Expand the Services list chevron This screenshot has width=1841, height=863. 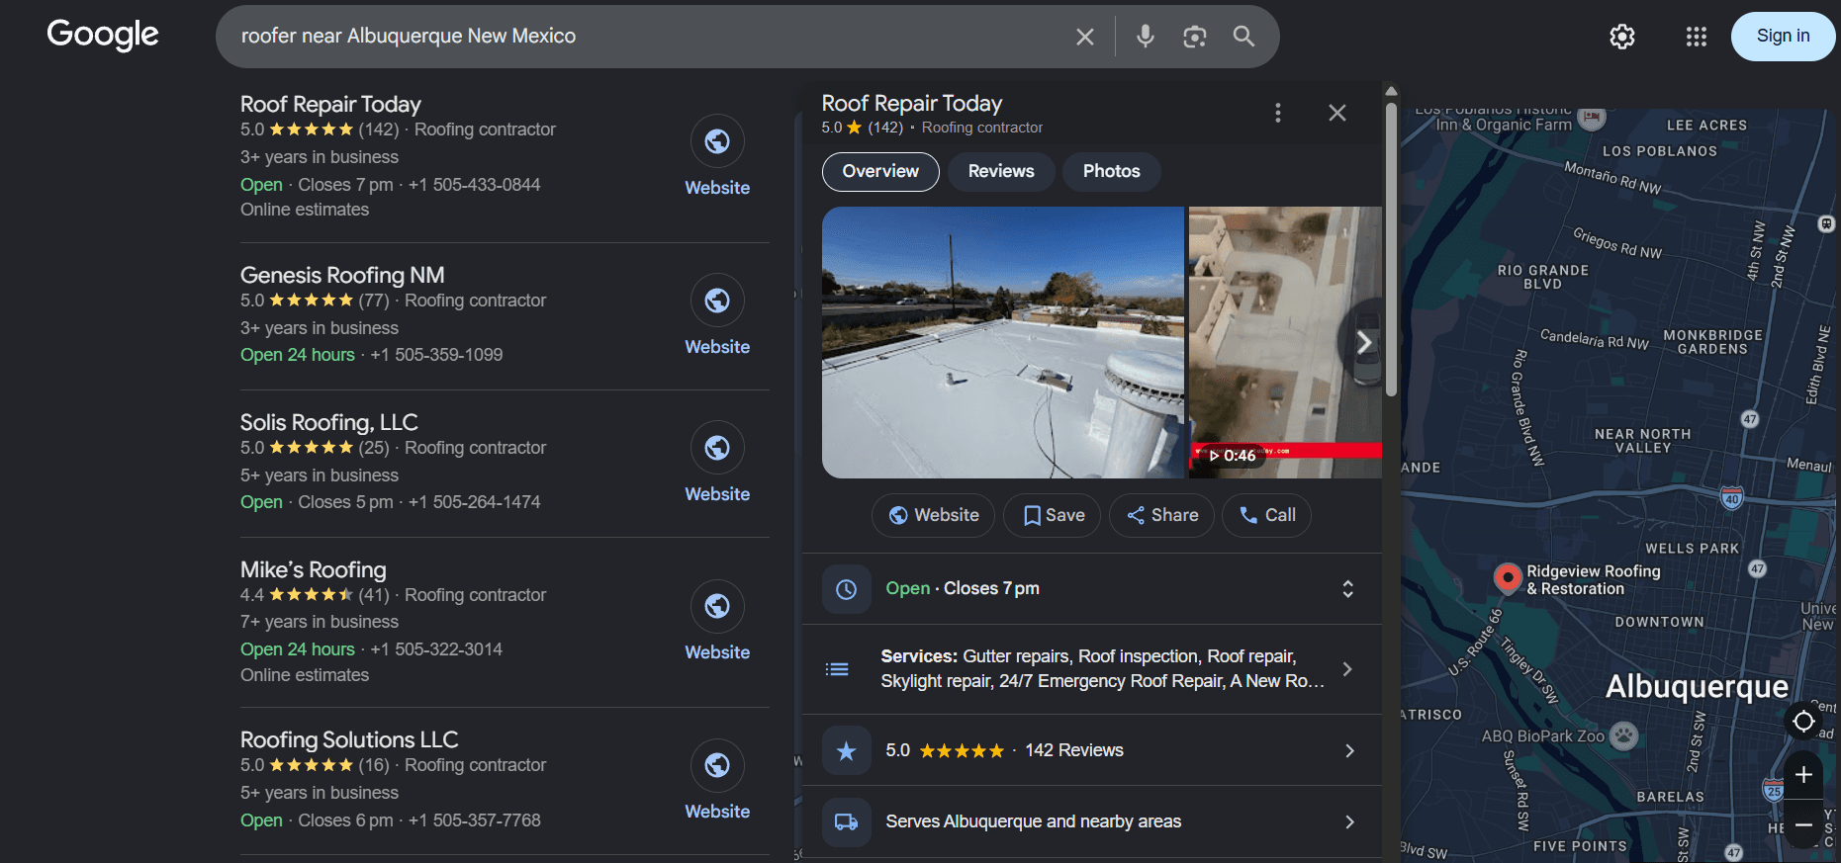coord(1347,669)
